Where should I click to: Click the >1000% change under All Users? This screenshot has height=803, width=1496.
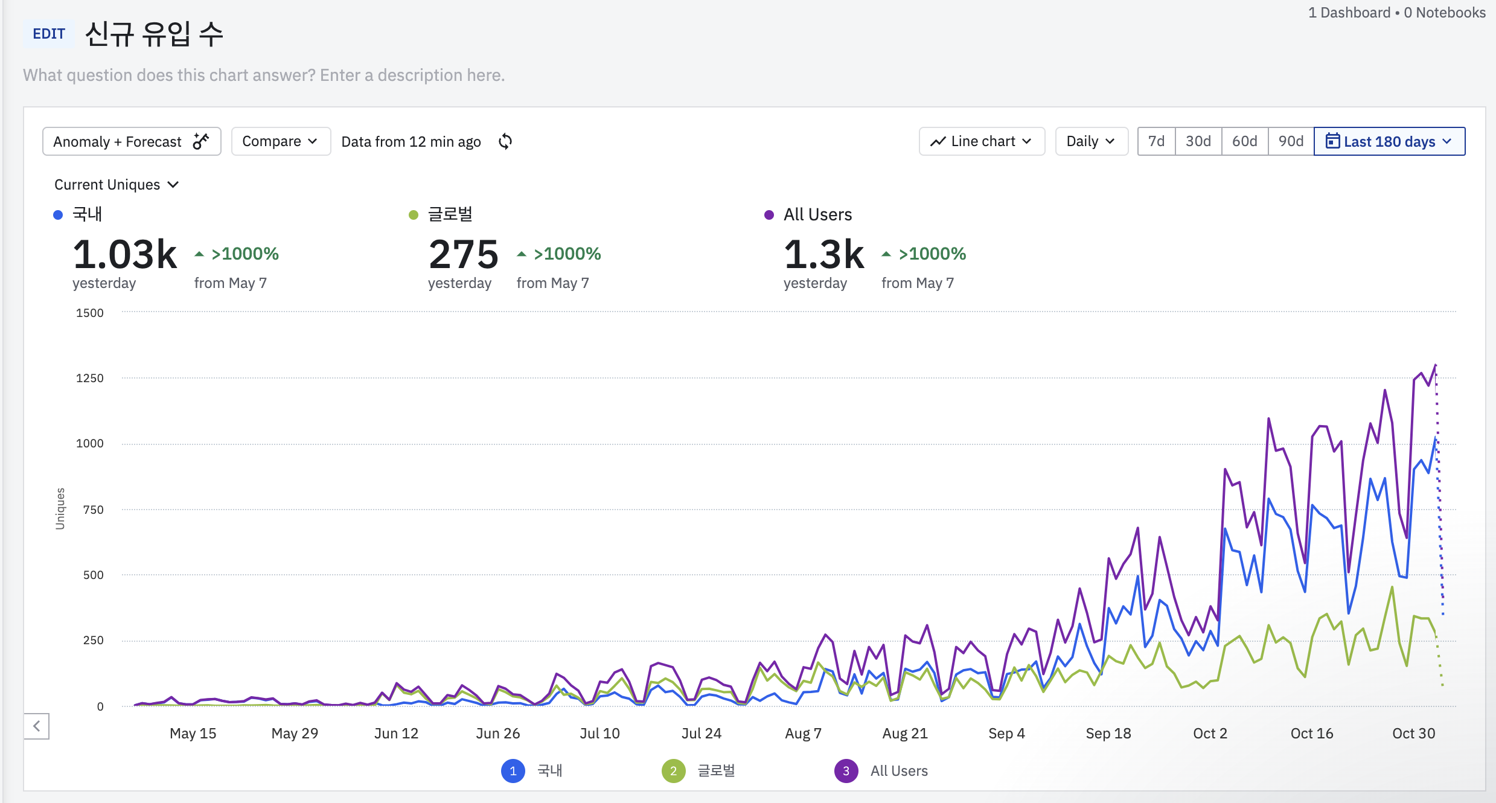933,254
